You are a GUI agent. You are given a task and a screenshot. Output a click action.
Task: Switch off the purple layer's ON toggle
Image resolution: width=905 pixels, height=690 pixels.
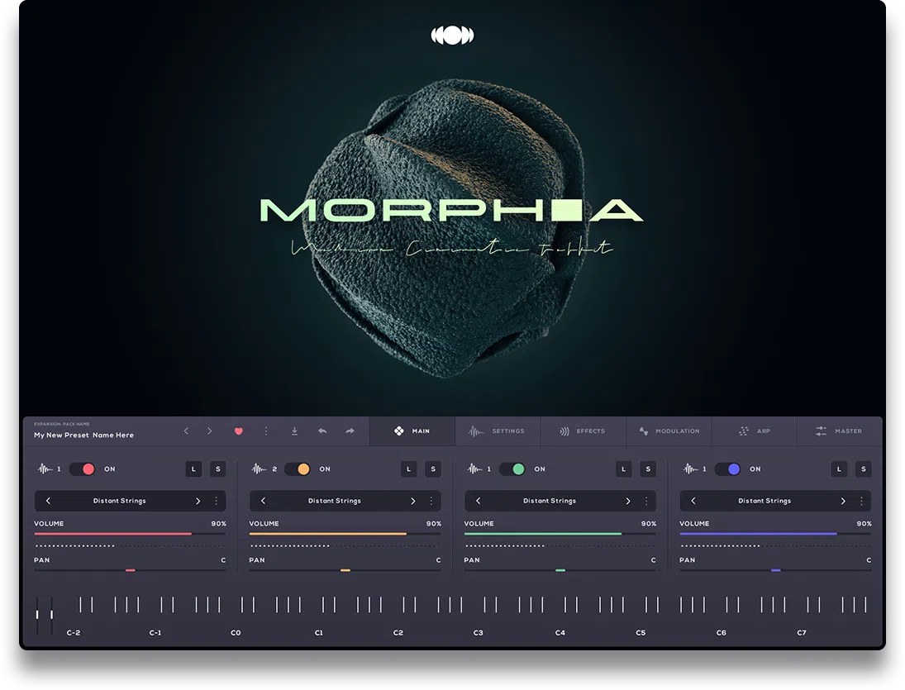730,469
